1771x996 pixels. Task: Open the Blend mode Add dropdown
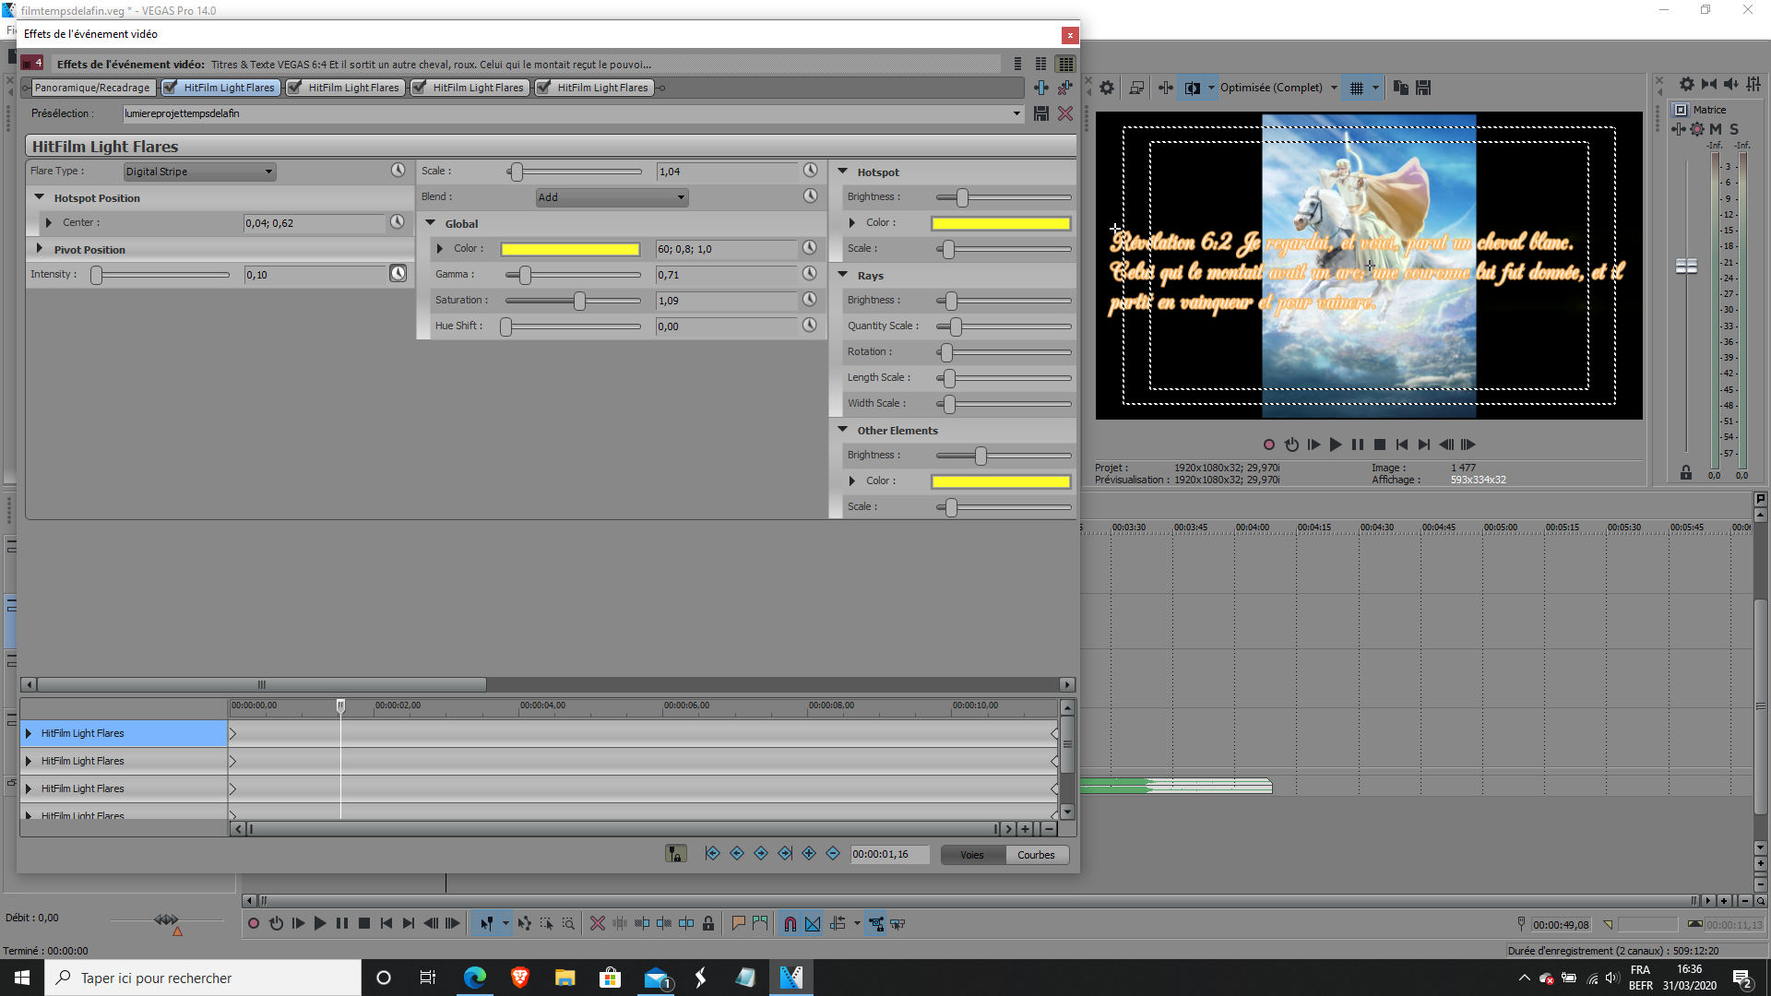(x=612, y=197)
